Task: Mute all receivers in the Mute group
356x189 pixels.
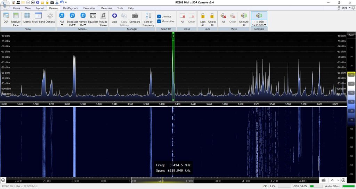Action: click(223, 18)
